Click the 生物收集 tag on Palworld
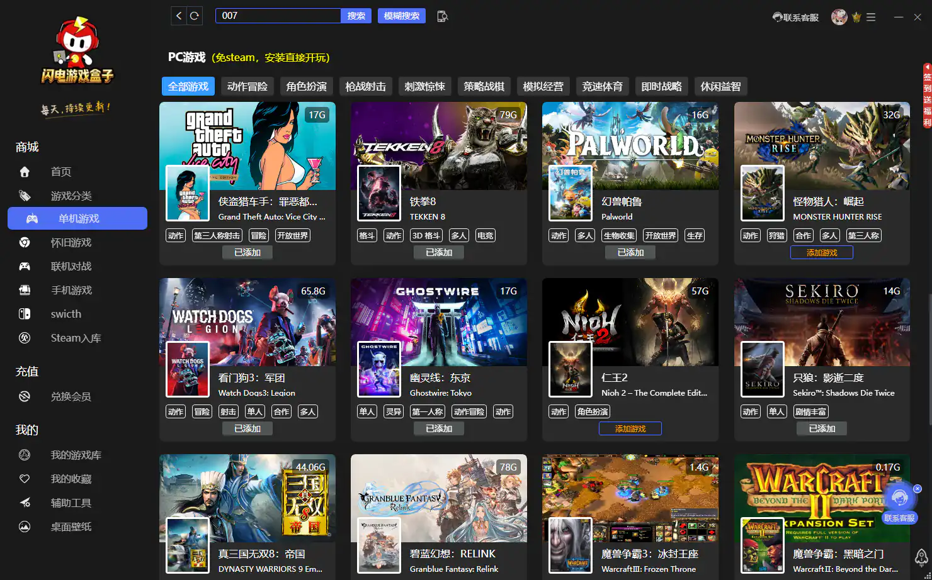Screen dimensions: 932x580 click(x=619, y=236)
